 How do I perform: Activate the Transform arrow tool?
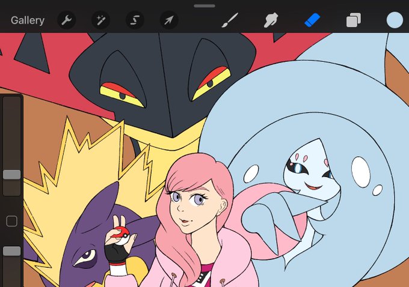[x=169, y=20]
